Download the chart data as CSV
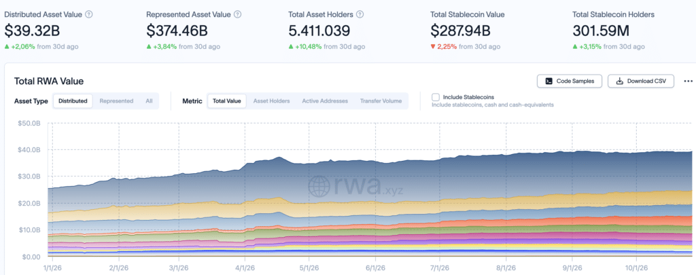This screenshot has width=696, height=275. [641, 81]
